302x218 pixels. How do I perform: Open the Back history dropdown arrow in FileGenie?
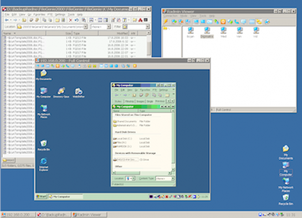coord(11,20)
